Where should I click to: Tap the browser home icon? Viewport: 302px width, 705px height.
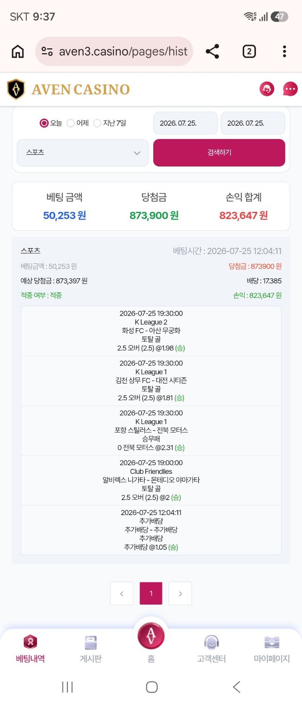tap(18, 51)
